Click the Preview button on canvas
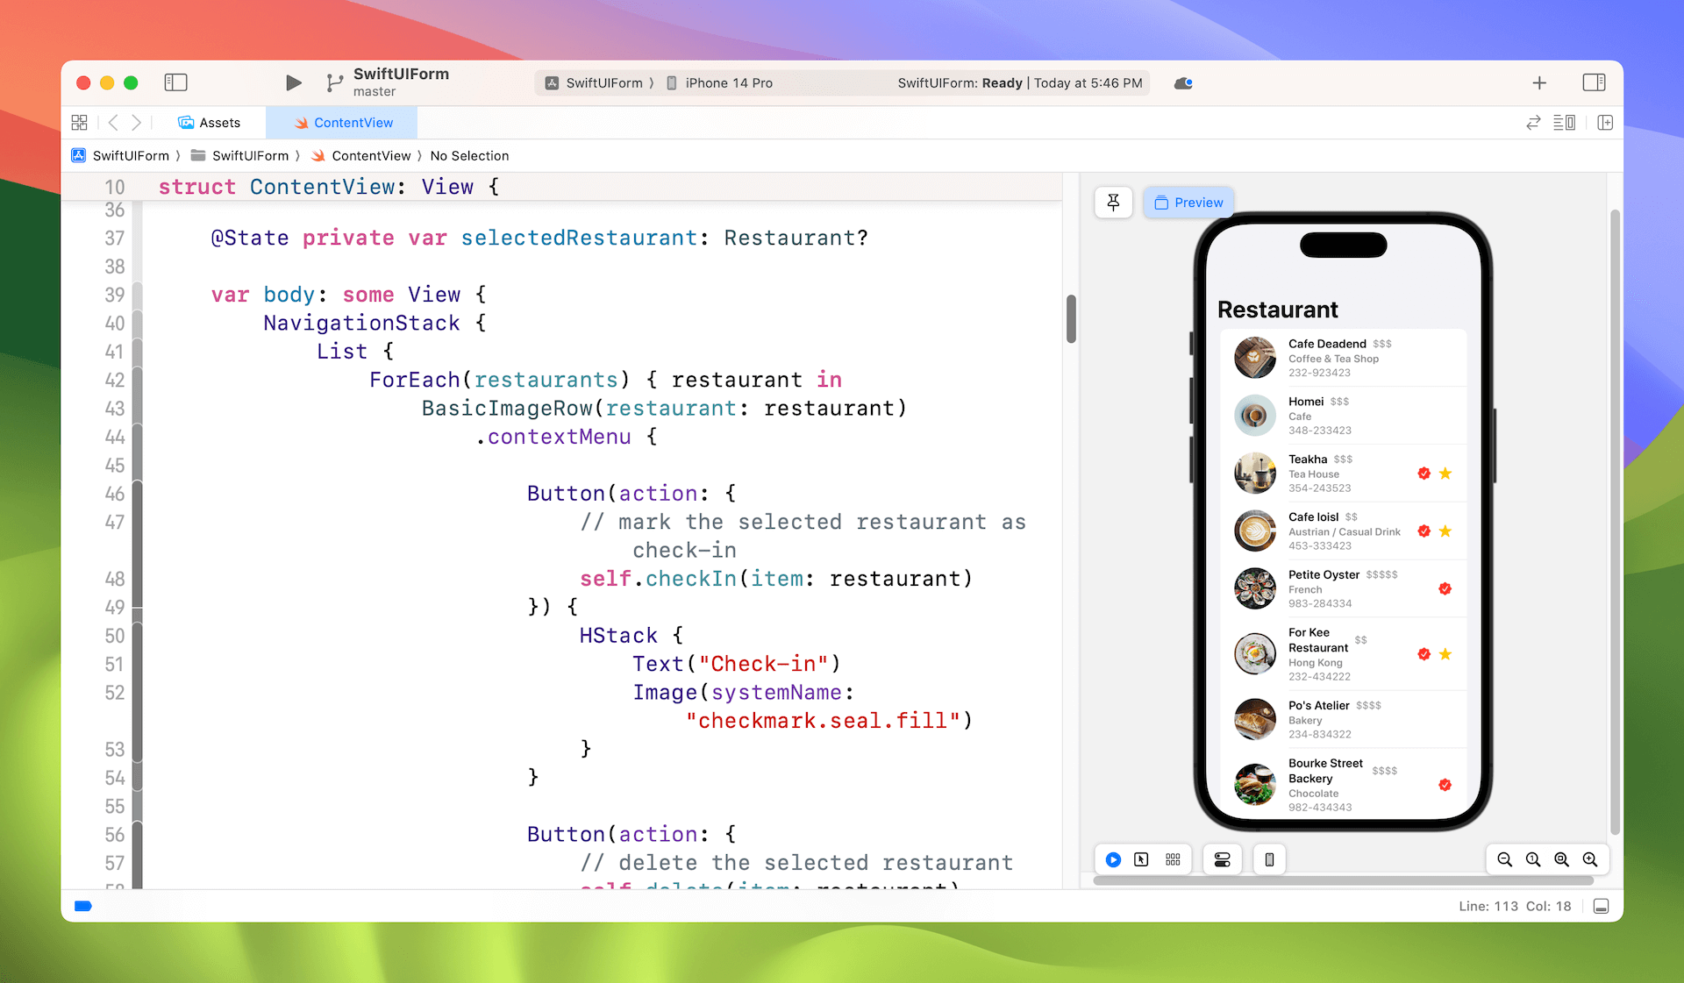The image size is (1684, 983). (1188, 203)
